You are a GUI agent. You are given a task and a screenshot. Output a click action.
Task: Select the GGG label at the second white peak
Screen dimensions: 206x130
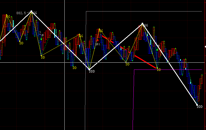coord(145,25)
